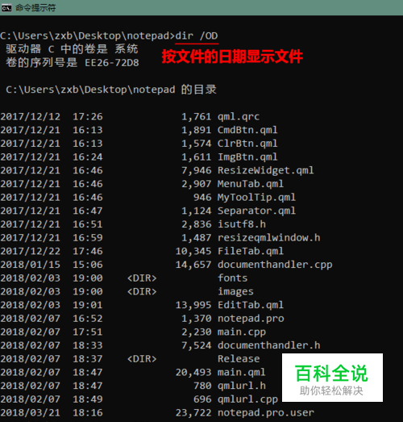Click the time 17:26 of qml.qrc
Image resolution: width=403 pixels, height=422 pixels.
[88, 117]
